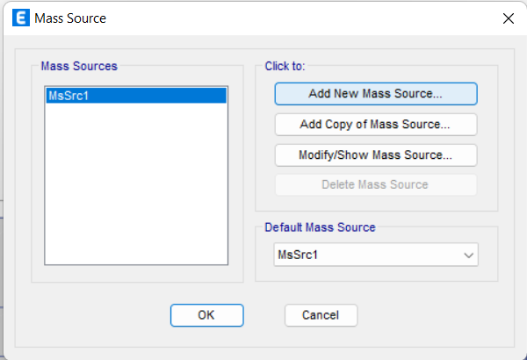Image resolution: width=527 pixels, height=360 pixels.
Task: Click the Mass Source title bar text
Action: point(70,18)
